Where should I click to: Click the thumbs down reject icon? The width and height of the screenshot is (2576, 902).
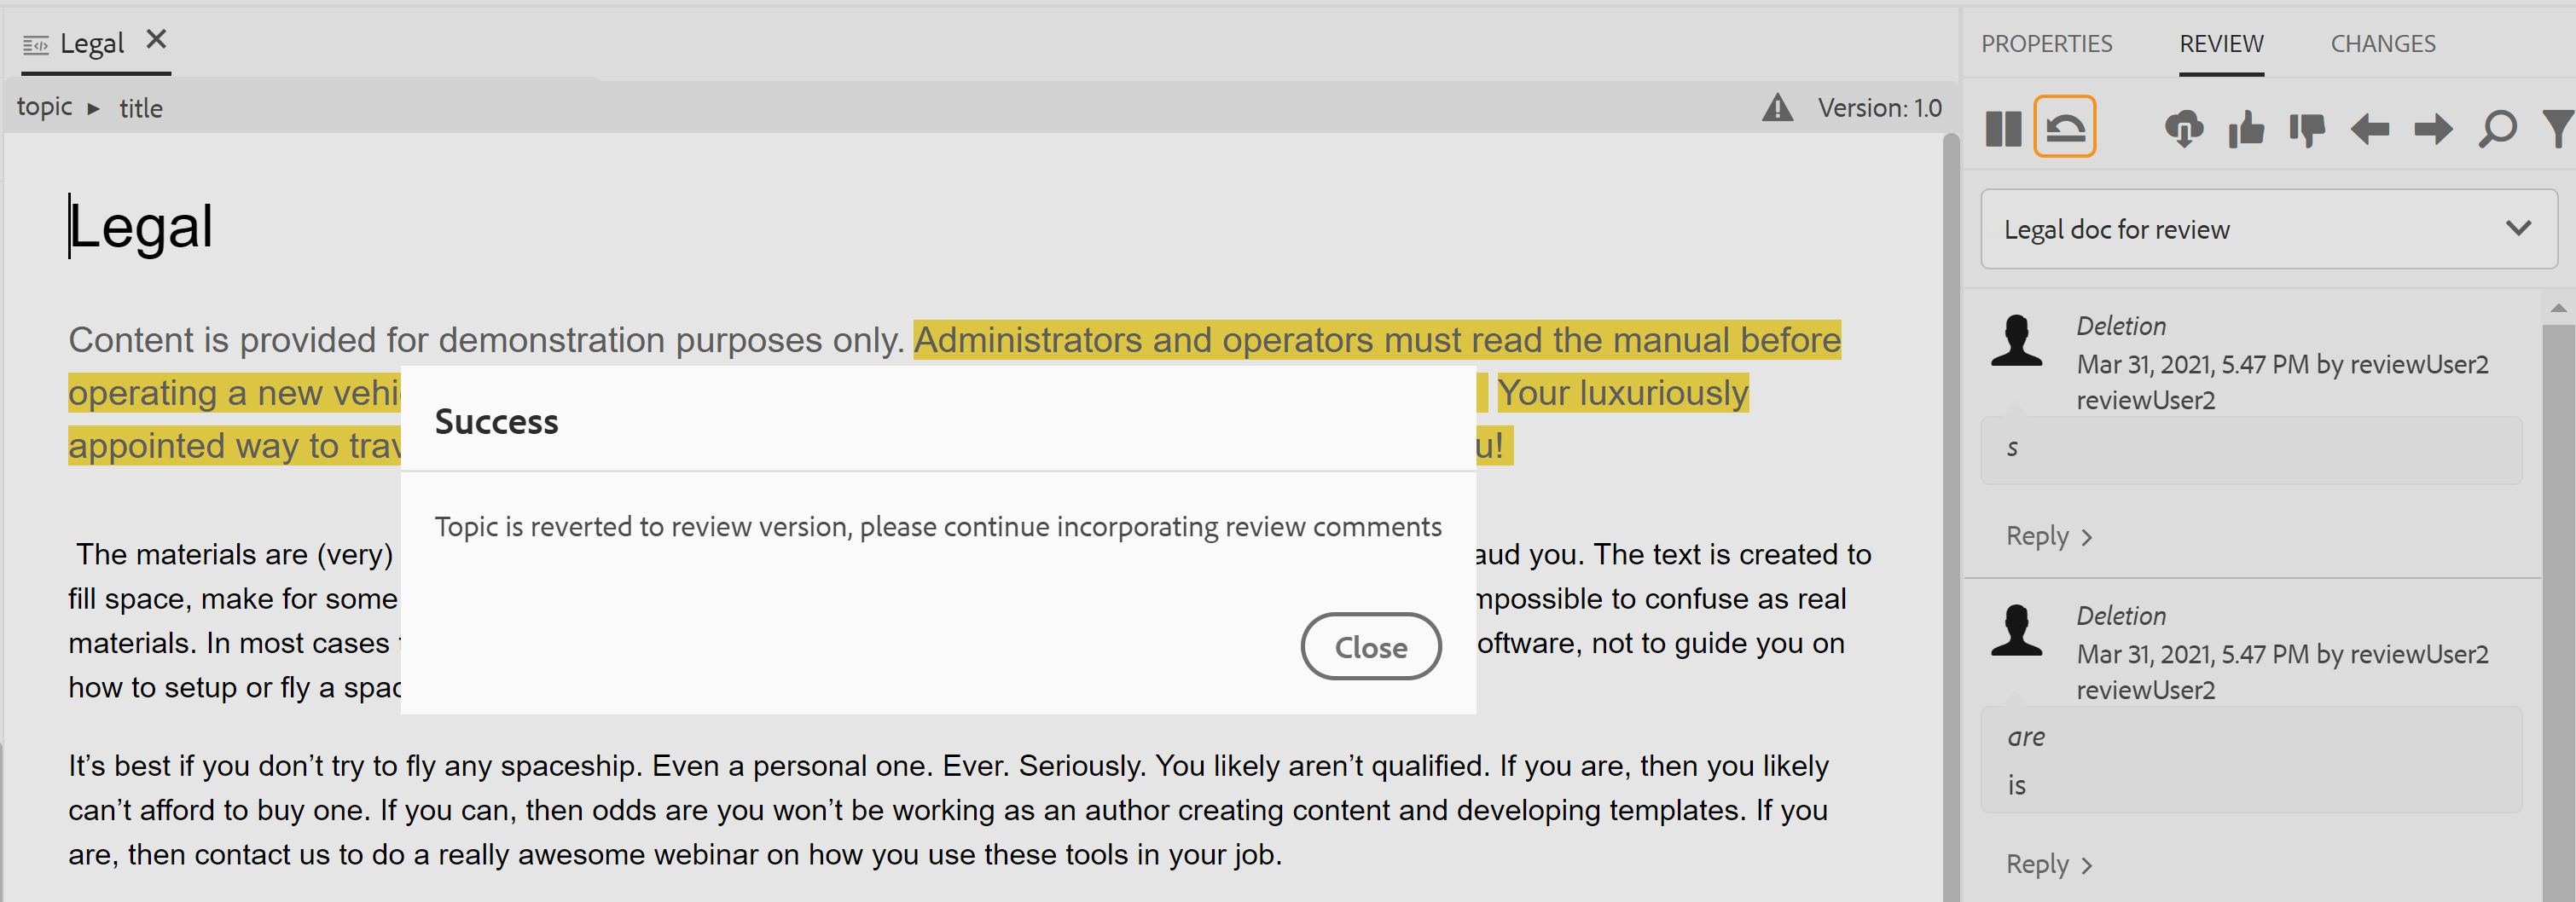click(2307, 129)
